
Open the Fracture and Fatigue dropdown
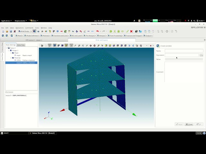[x=133, y=36]
